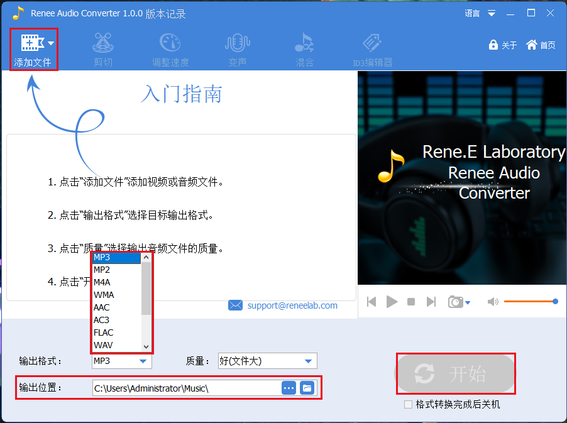
Task: Open the Language (语言) menu
Action: point(472,13)
